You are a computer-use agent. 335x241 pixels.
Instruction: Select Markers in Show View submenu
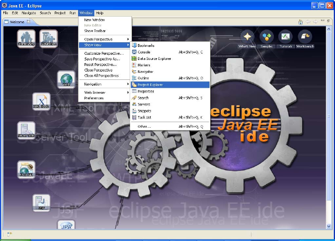coord(170,65)
